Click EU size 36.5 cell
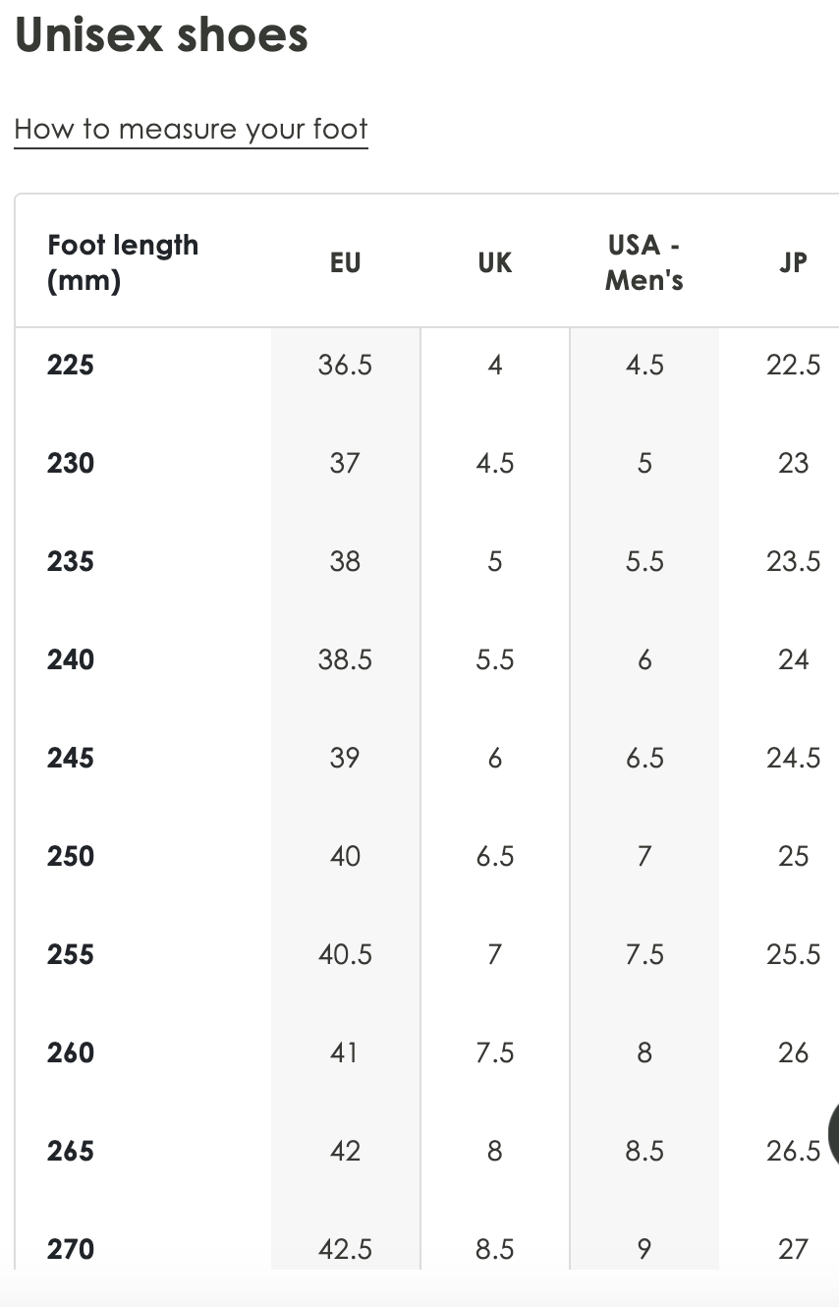 tap(346, 365)
